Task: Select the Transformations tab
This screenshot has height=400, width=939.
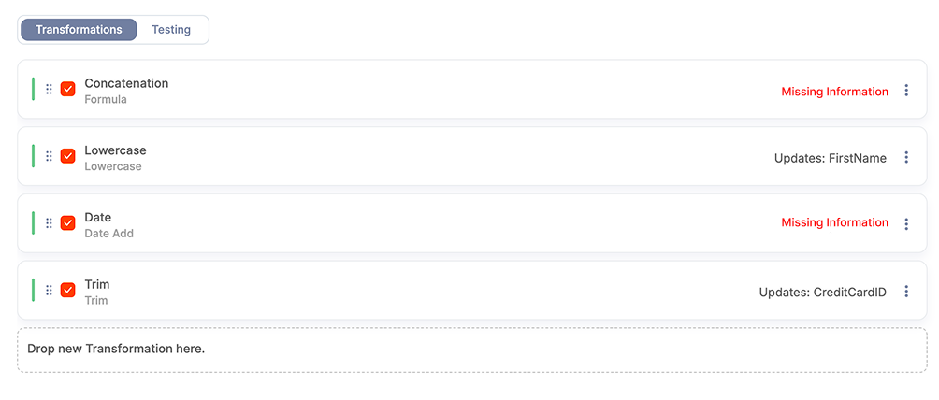Action: coord(79,30)
